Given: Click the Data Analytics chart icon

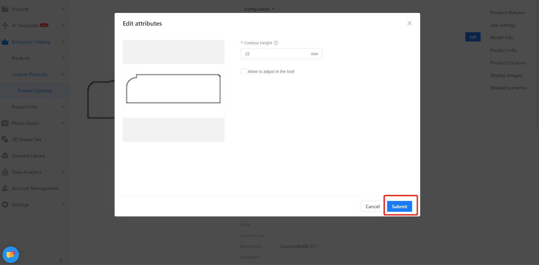Looking at the screenshot, I should pyautogui.click(x=5, y=172).
